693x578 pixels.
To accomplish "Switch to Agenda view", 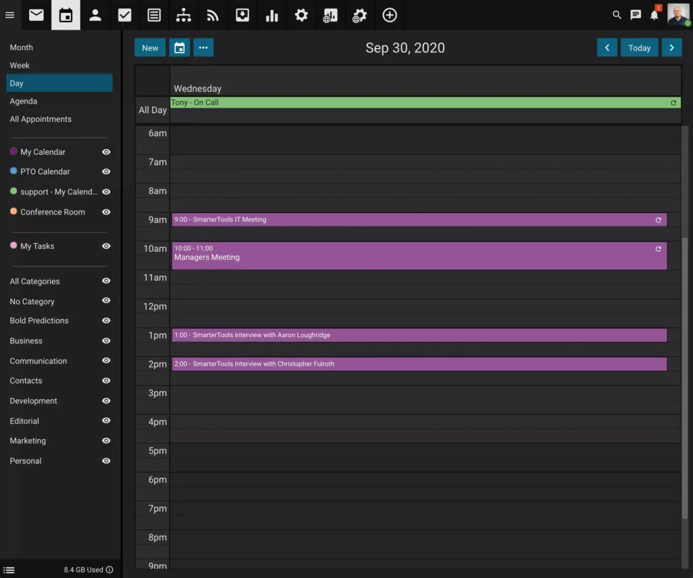I will point(24,102).
